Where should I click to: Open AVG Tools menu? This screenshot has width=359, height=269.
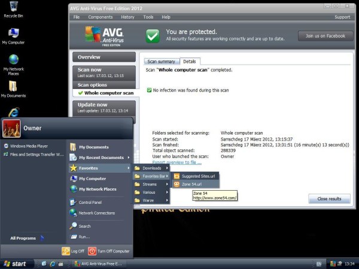tap(148, 17)
